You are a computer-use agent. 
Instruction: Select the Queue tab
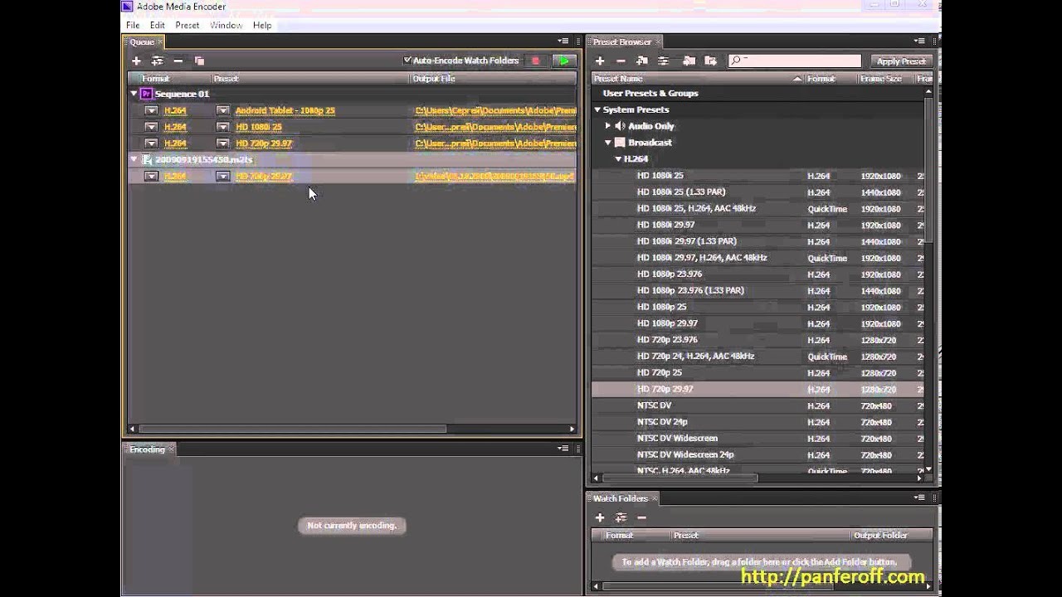142,42
